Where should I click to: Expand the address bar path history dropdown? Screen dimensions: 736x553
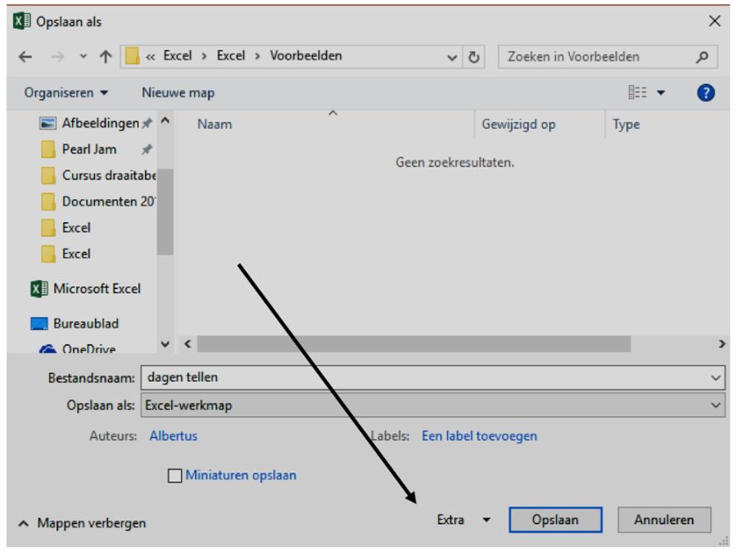(x=452, y=57)
